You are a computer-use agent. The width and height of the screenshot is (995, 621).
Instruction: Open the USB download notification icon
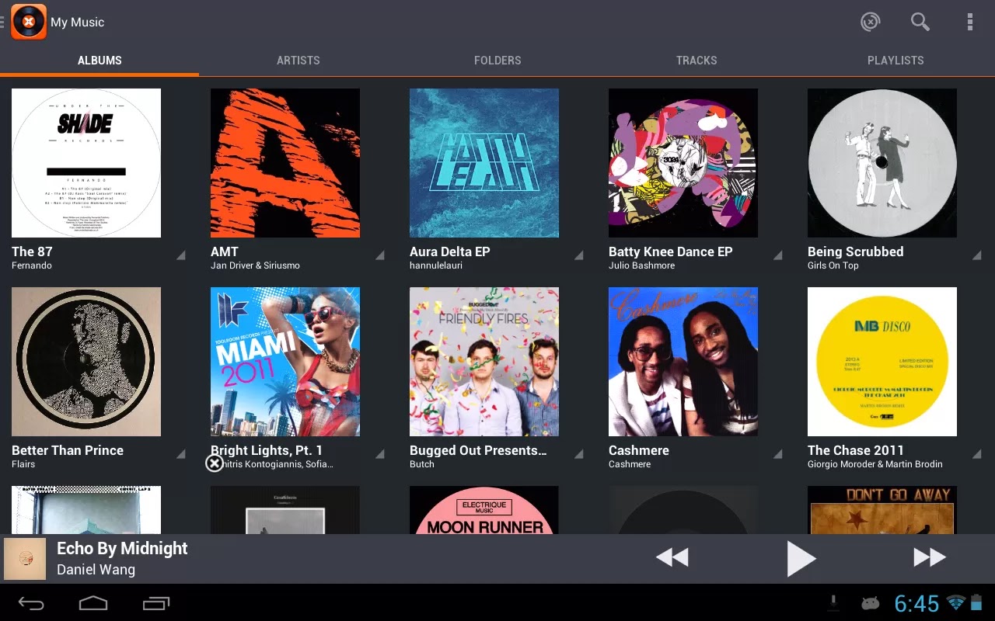(x=834, y=603)
